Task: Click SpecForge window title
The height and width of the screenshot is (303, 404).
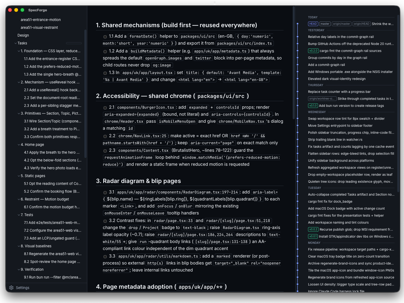Action: (37, 10)
